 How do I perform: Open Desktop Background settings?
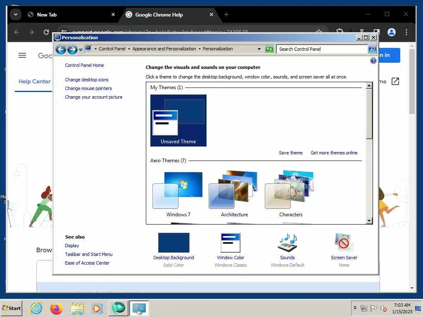174,250
